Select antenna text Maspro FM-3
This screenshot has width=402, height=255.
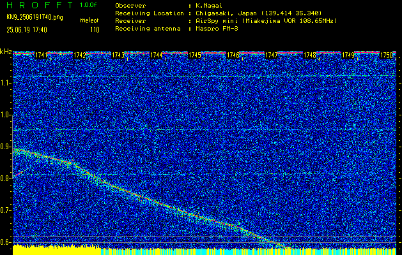point(217,29)
